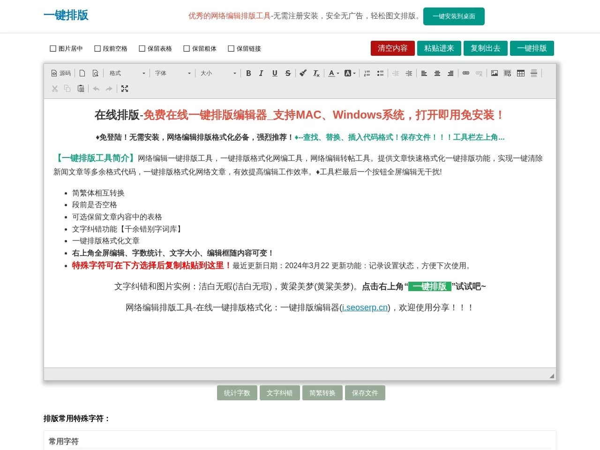Check the 段前空格 option
The height and width of the screenshot is (450, 600).
97,48
